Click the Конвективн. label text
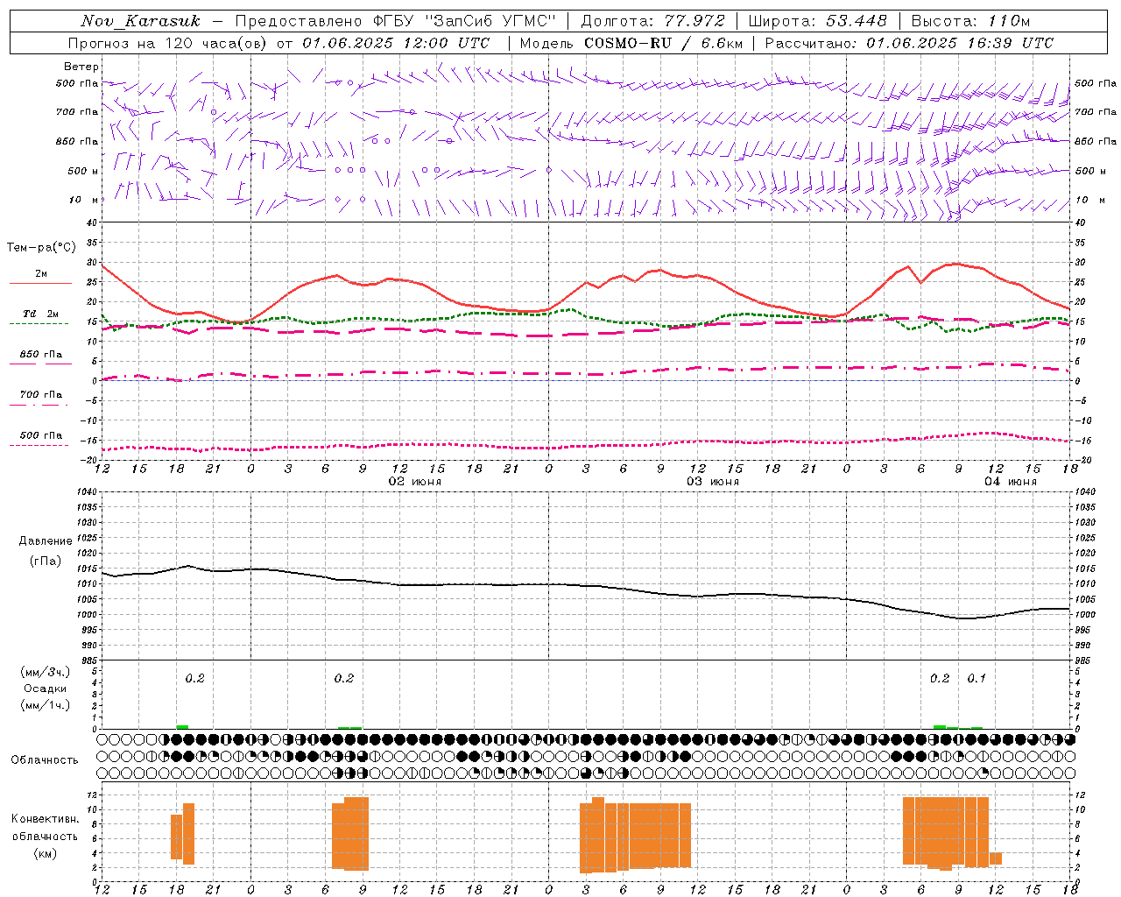This screenshot has width=1121, height=897. [45, 819]
